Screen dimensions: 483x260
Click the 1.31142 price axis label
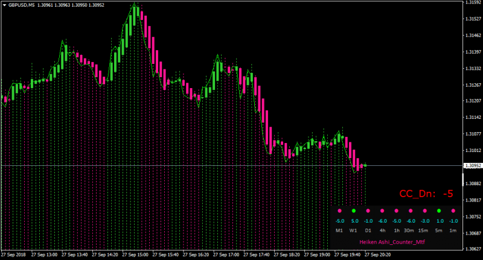point(473,117)
